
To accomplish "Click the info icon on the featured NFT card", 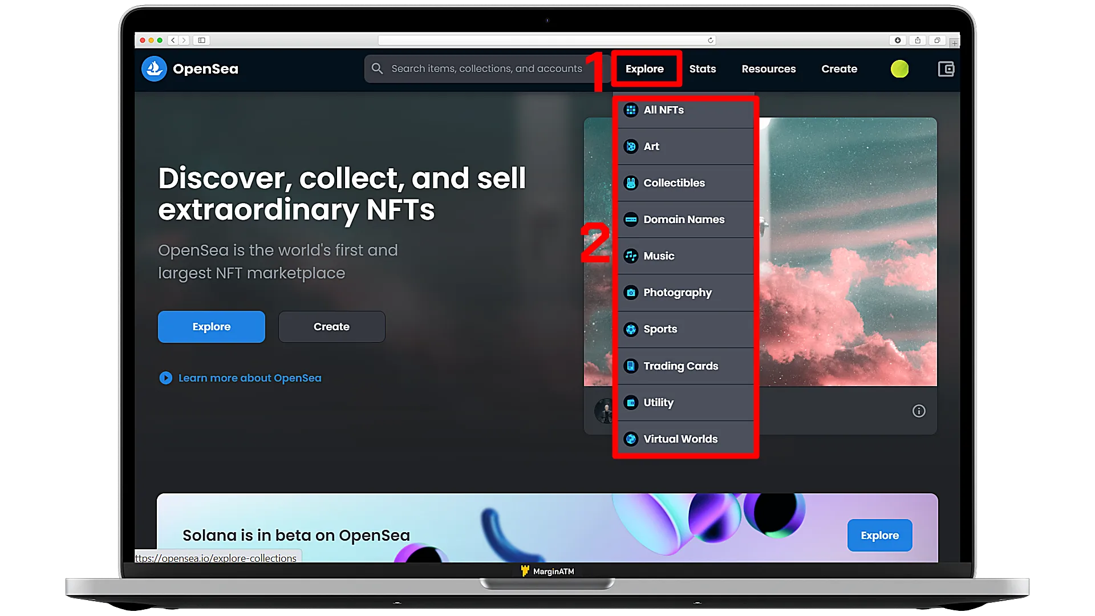I will click(x=919, y=411).
